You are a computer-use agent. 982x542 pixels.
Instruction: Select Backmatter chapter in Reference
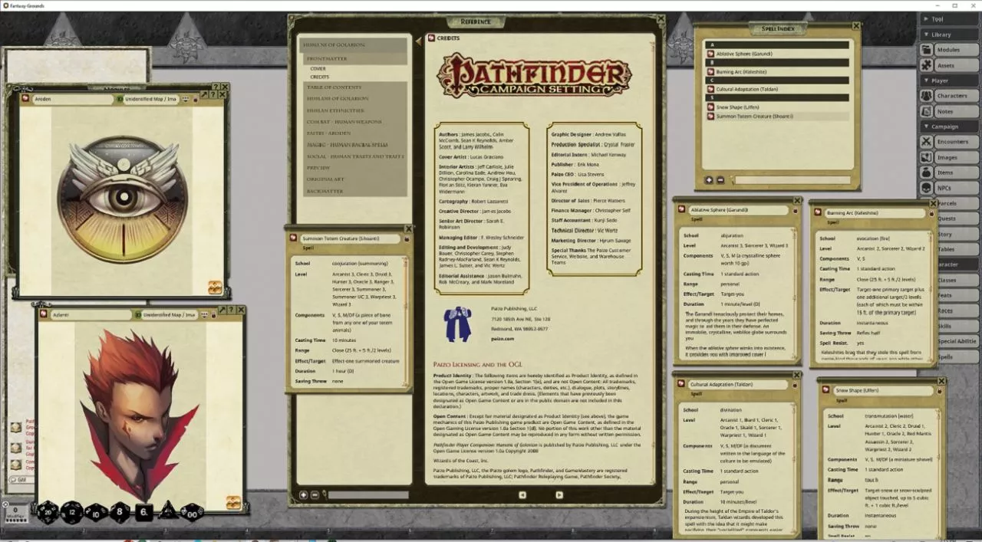pos(354,191)
